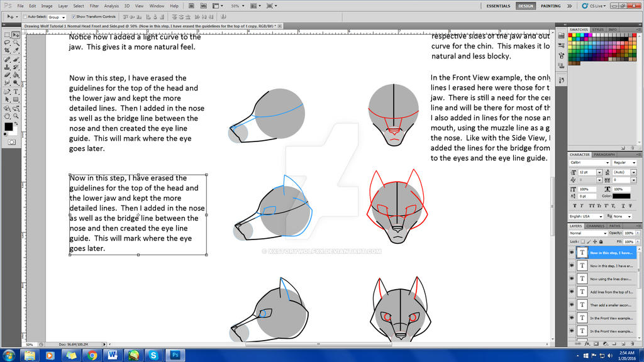Toggle lock transparent pixels
The height and width of the screenshot is (362, 644).
[583, 242]
